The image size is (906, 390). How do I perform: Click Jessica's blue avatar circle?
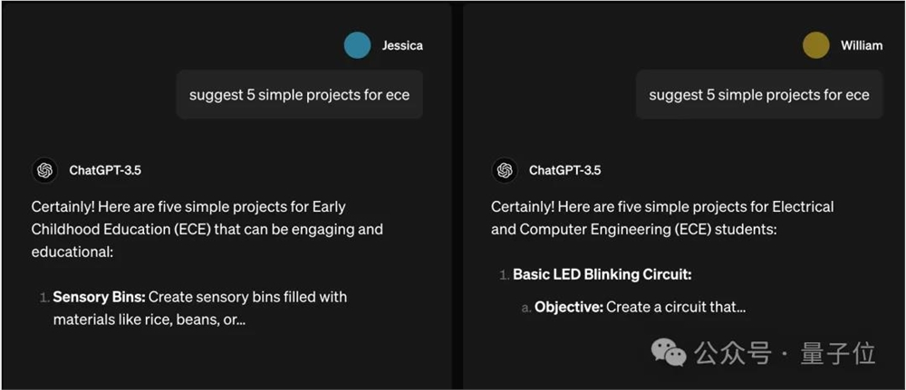click(358, 45)
